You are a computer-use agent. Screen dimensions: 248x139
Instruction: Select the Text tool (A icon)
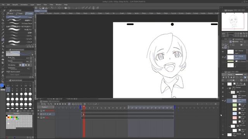click(x=3, y=76)
